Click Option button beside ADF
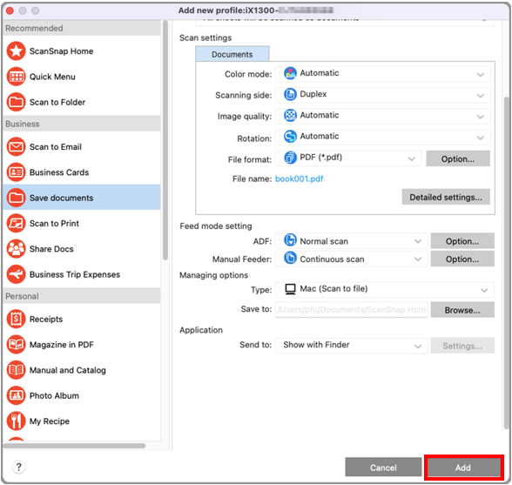The width and height of the screenshot is (512, 485). [x=462, y=241]
